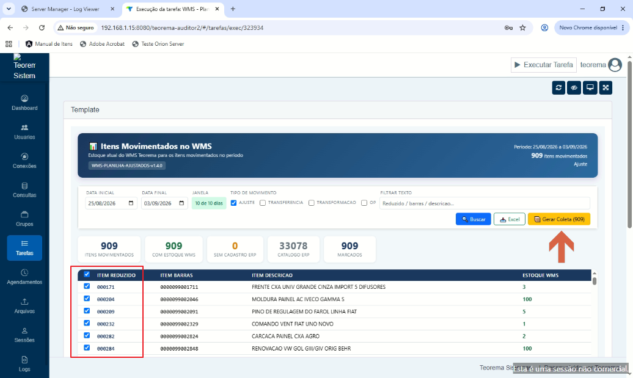
Task: Click the Não seguro site security label
Action: pos(76,28)
